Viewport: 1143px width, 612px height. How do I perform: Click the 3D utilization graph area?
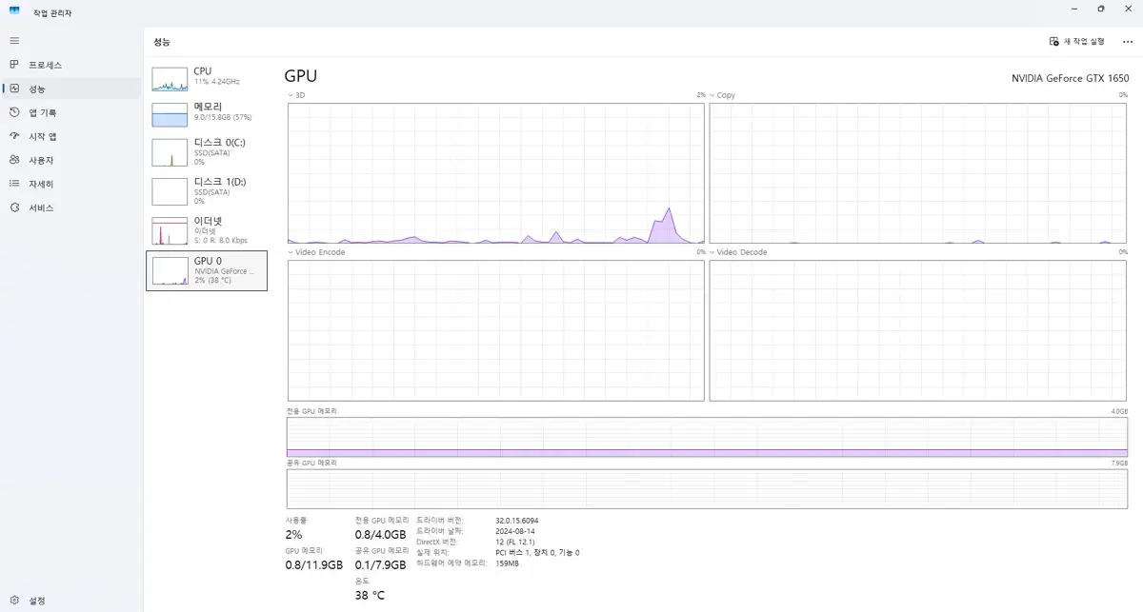pos(496,173)
